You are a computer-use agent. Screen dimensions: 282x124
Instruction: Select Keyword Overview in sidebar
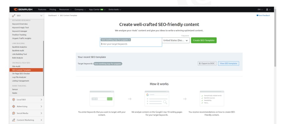coord(20,24)
